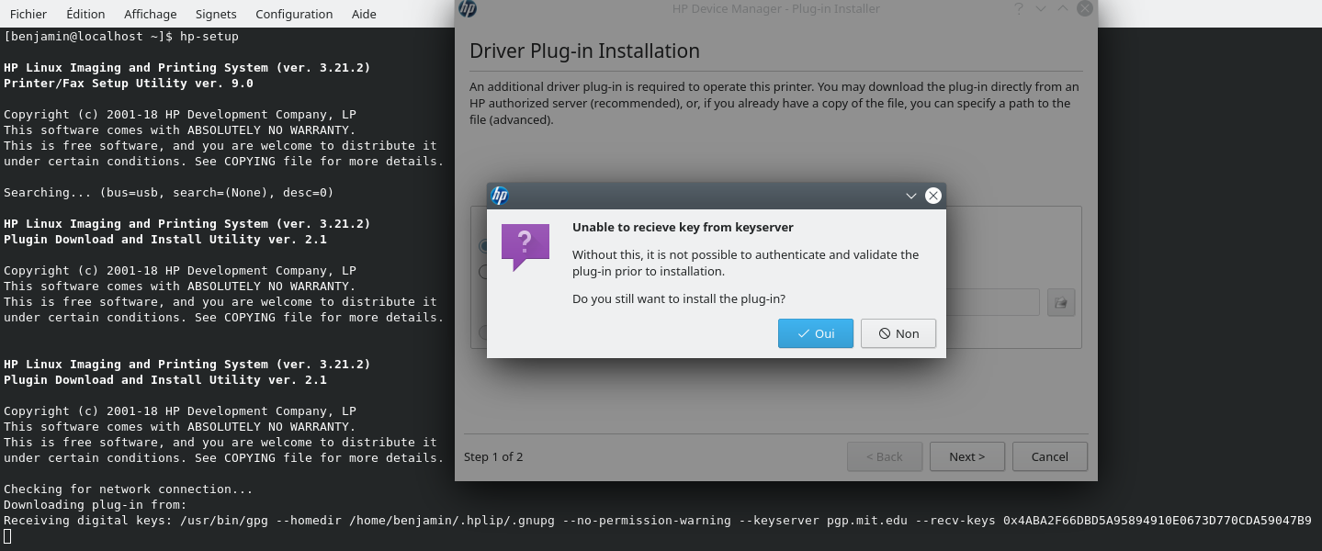
Task: Open the Aide menu in terminal
Action: pyautogui.click(x=364, y=14)
